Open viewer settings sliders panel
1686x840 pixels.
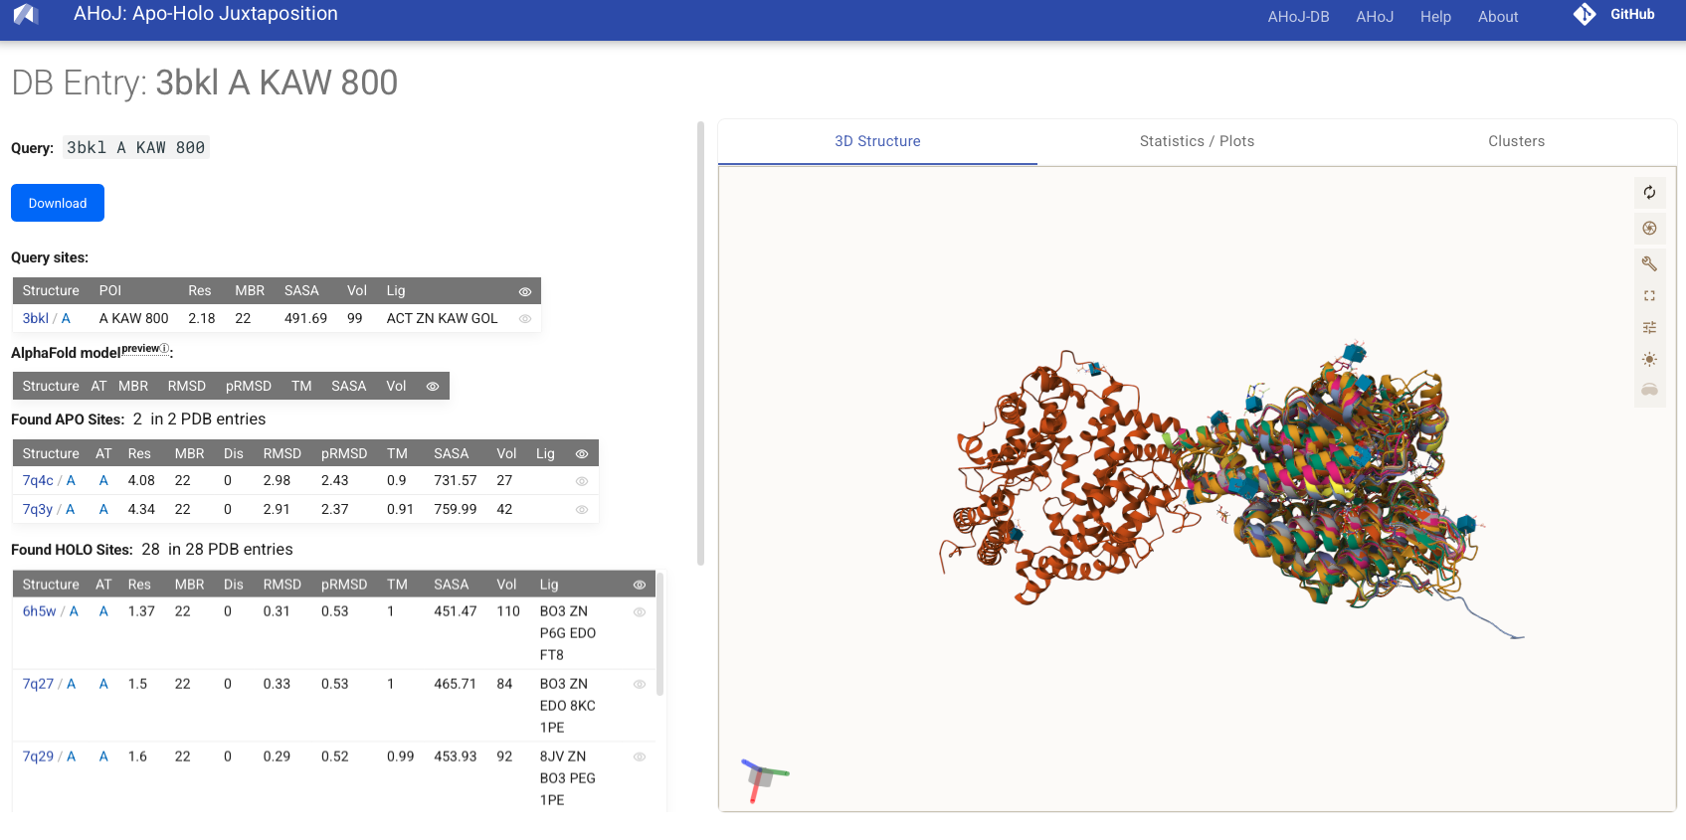click(1649, 327)
